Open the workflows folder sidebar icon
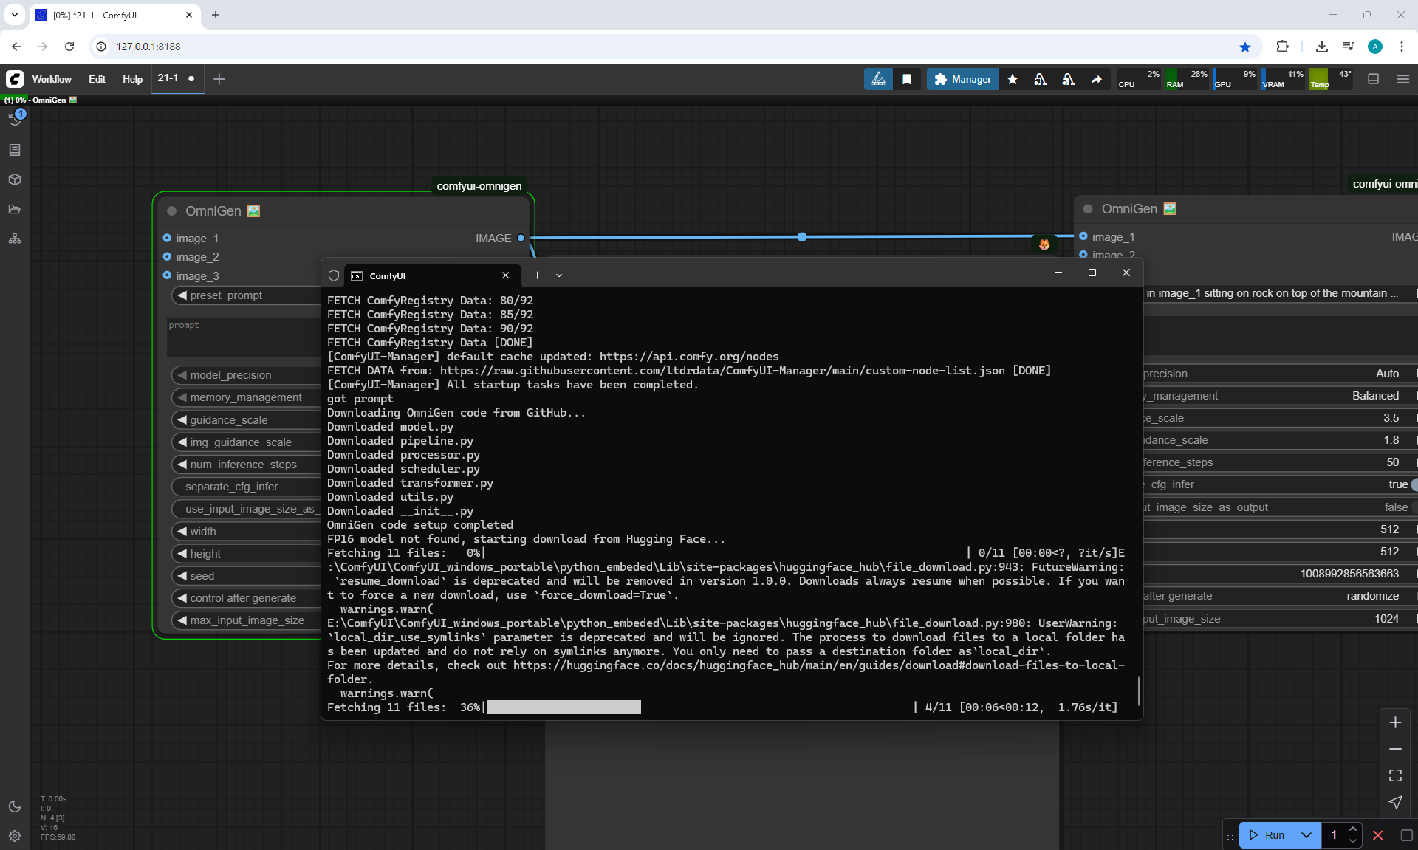 pyautogui.click(x=15, y=209)
